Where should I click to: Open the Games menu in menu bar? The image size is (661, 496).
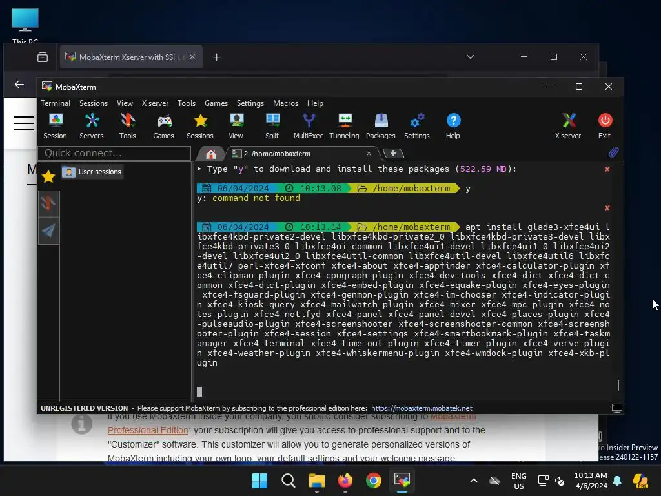click(216, 103)
